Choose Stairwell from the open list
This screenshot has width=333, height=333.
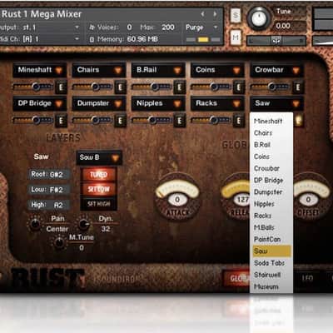pyautogui.click(x=271, y=275)
